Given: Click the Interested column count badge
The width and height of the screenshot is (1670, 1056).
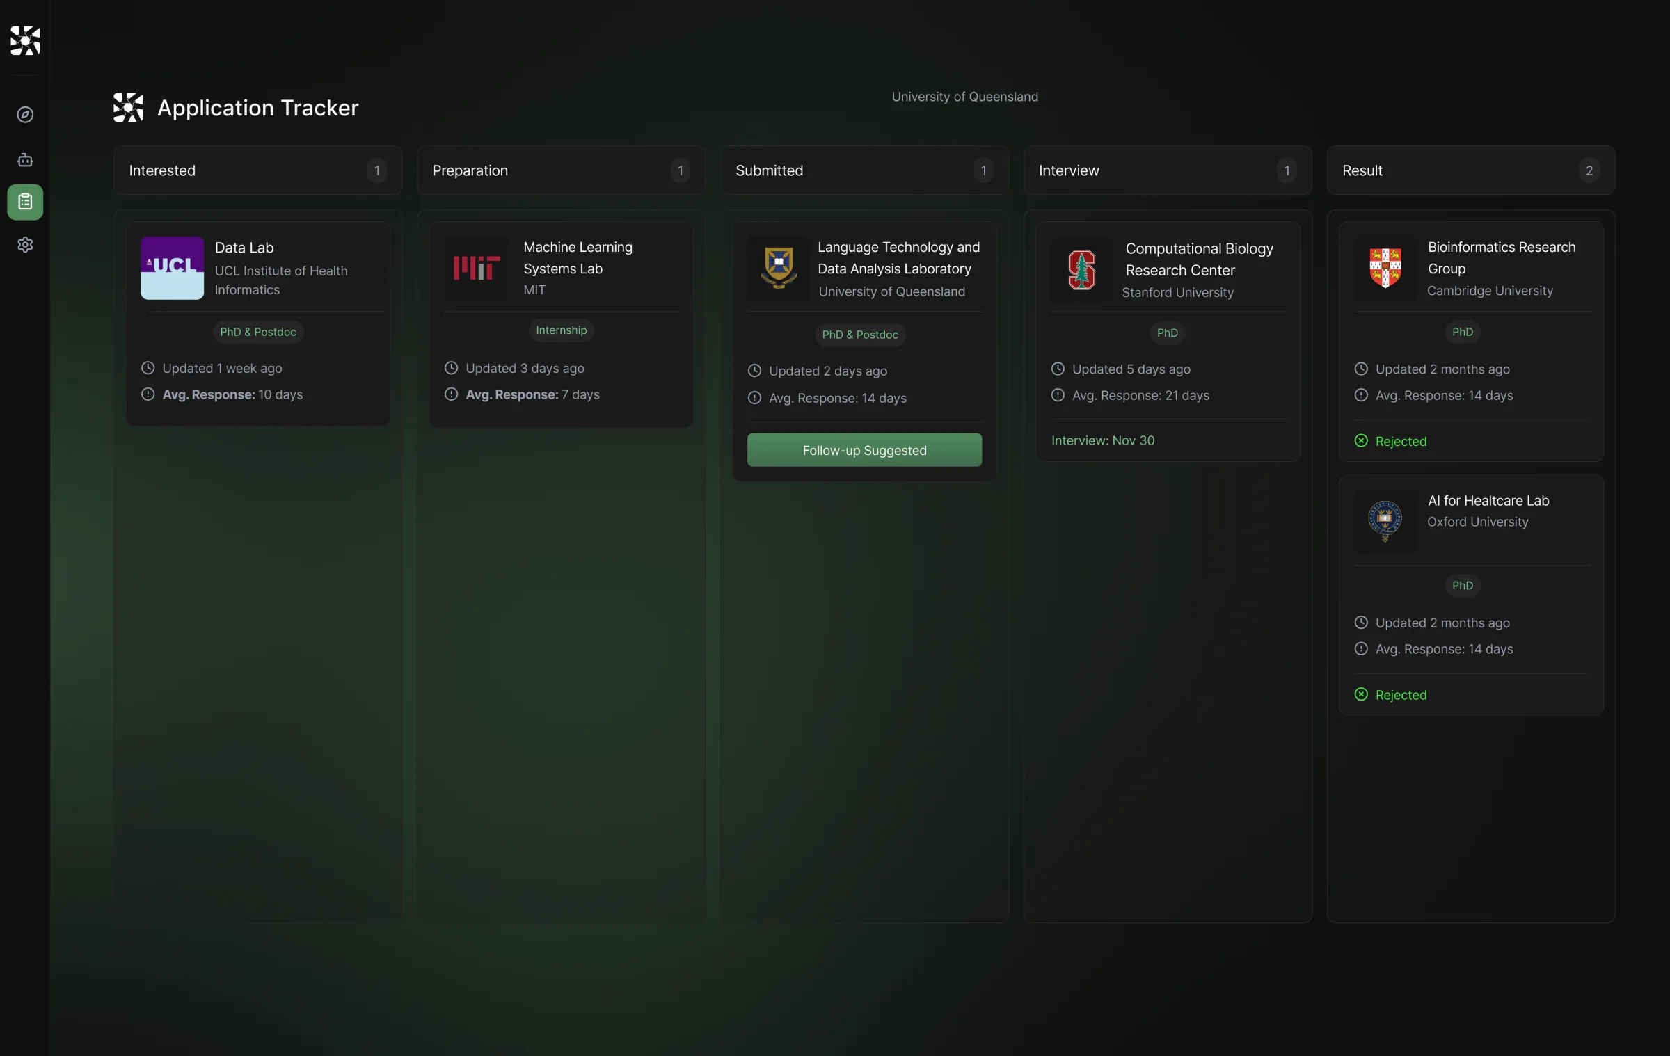Looking at the screenshot, I should pyautogui.click(x=376, y=170).
